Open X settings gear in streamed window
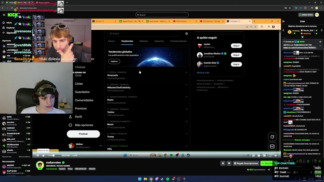324x182 pixels. click(x=187, y=34)
